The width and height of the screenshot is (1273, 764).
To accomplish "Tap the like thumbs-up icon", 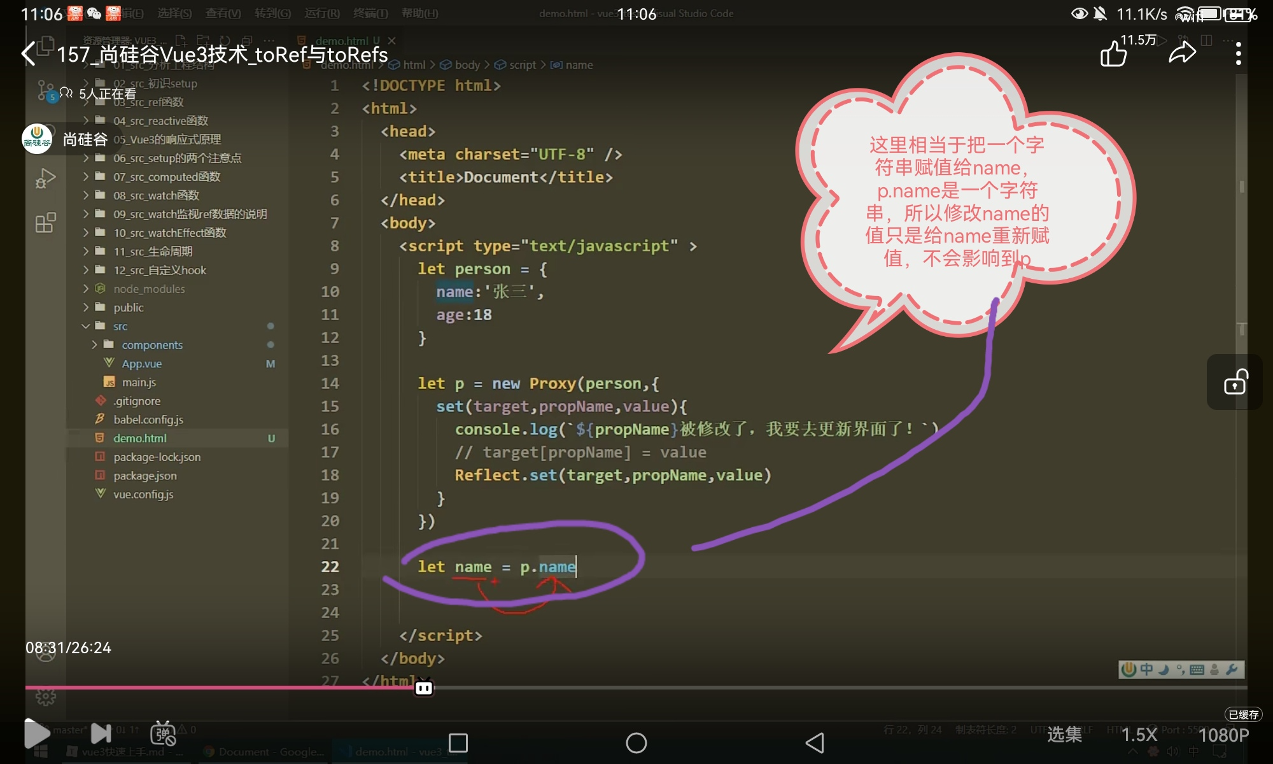I will tap(1114, 53).
